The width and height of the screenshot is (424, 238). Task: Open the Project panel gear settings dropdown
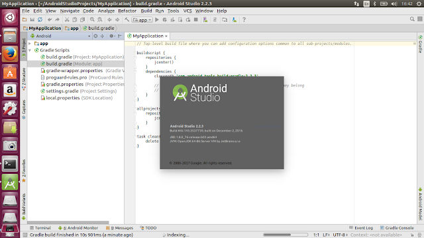[x=112, y=36]
